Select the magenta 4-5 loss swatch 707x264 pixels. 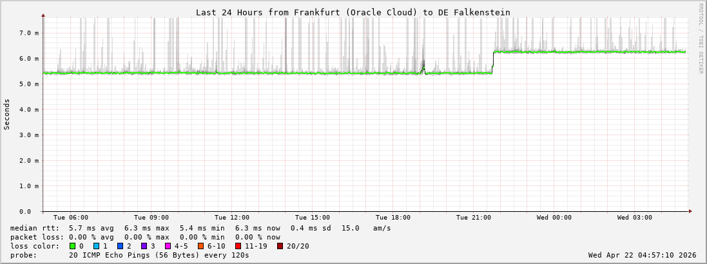[168, 246]
